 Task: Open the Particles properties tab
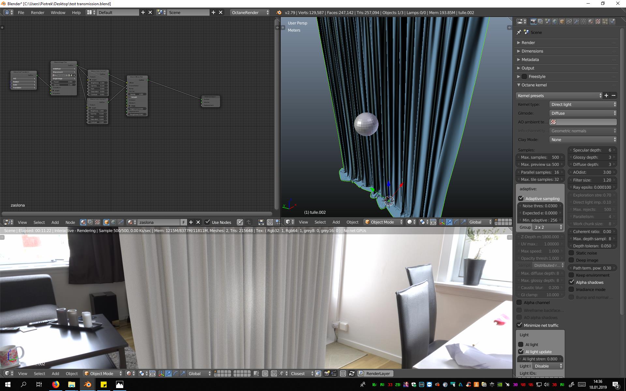[x=605, y=22]
